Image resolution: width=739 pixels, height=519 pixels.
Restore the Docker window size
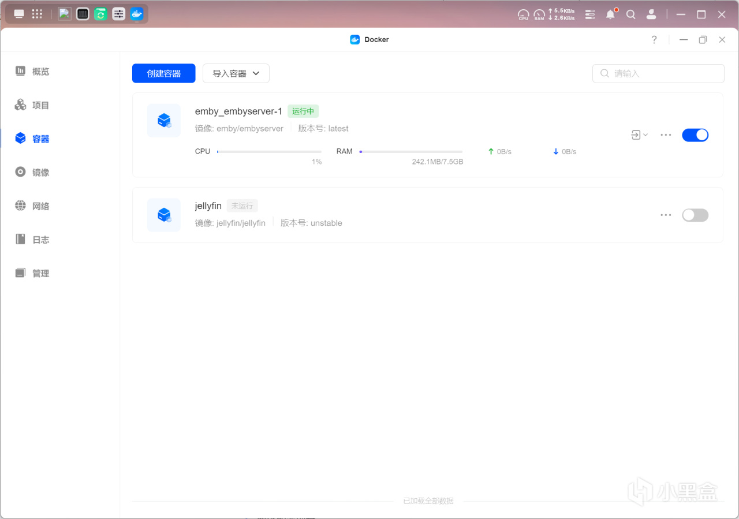click(x=703, y=40)
